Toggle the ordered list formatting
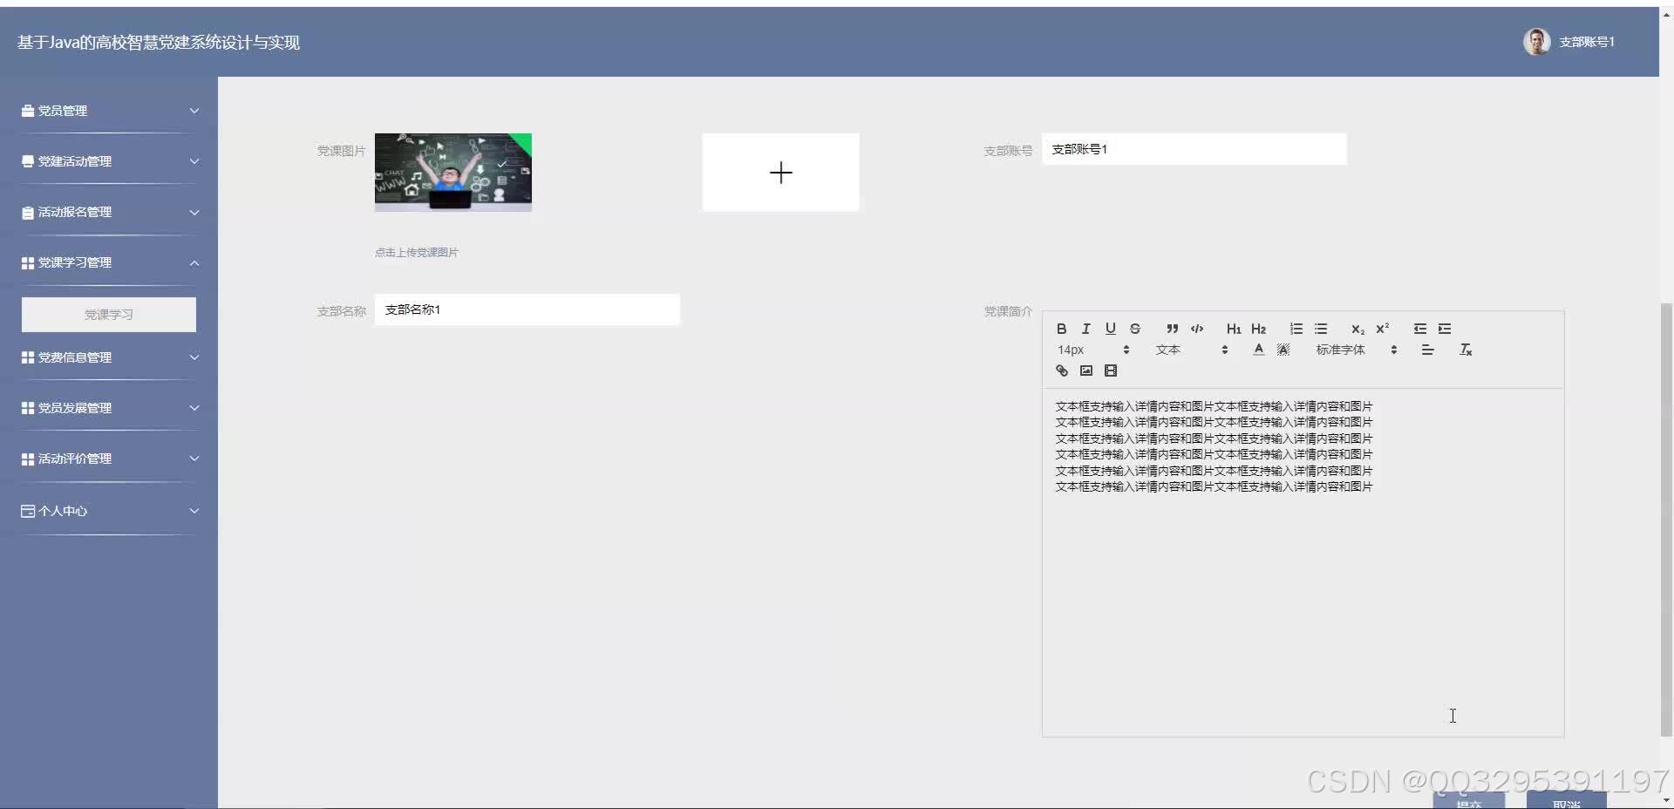Screen dimensions: 1674x809 [1296, 329]
